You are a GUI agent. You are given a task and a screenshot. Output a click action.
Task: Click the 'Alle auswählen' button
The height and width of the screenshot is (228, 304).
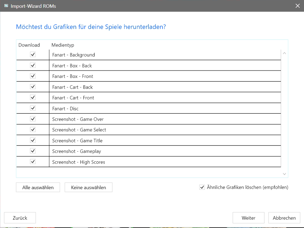tap(38, 187)
